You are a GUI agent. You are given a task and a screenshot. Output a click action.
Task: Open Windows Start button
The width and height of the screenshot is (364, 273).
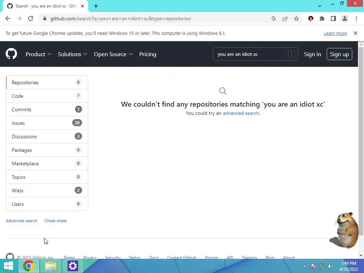point(9,266)
